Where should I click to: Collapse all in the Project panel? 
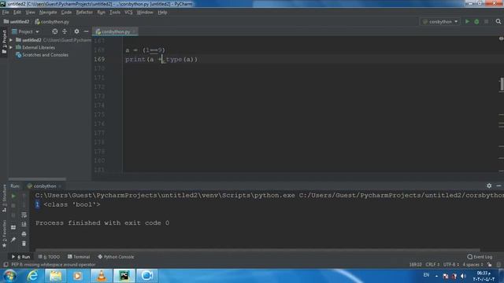(x=65, y=31)
